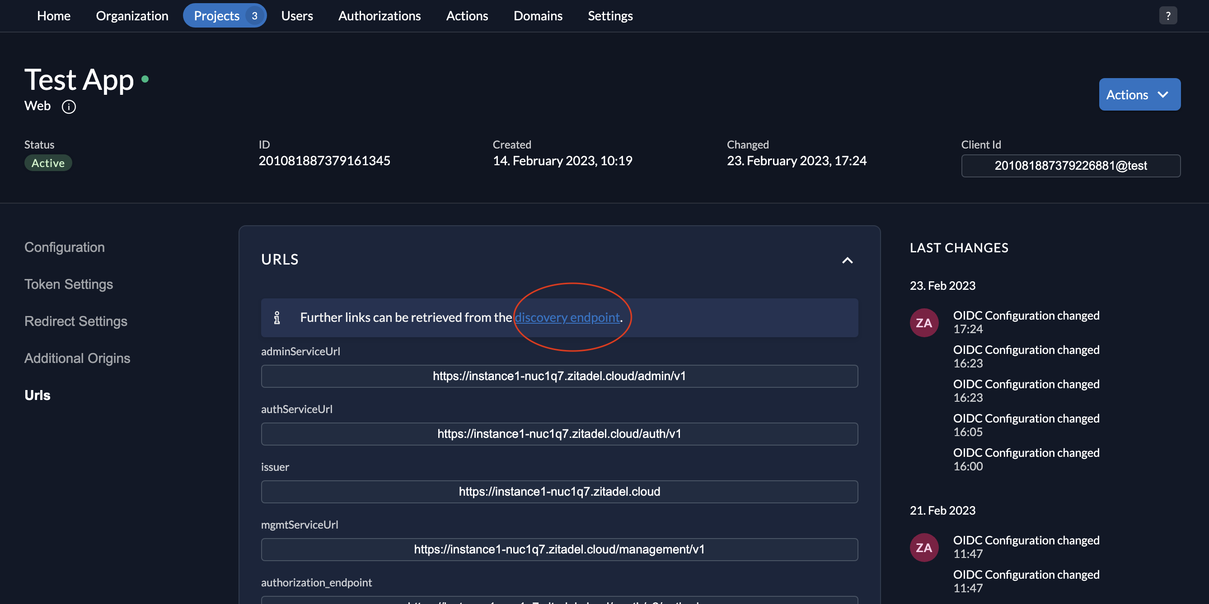The image size is (1209, 604).
Task: Click the info icon beside the Web label
Action: 69,107
